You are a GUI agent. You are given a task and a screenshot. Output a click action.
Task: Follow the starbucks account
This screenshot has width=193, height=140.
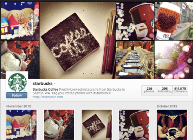pos(17,95)
